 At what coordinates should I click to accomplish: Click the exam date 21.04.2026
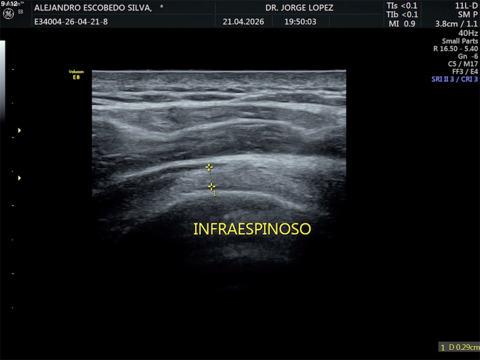pyautogui.click(x=243, y=22)
